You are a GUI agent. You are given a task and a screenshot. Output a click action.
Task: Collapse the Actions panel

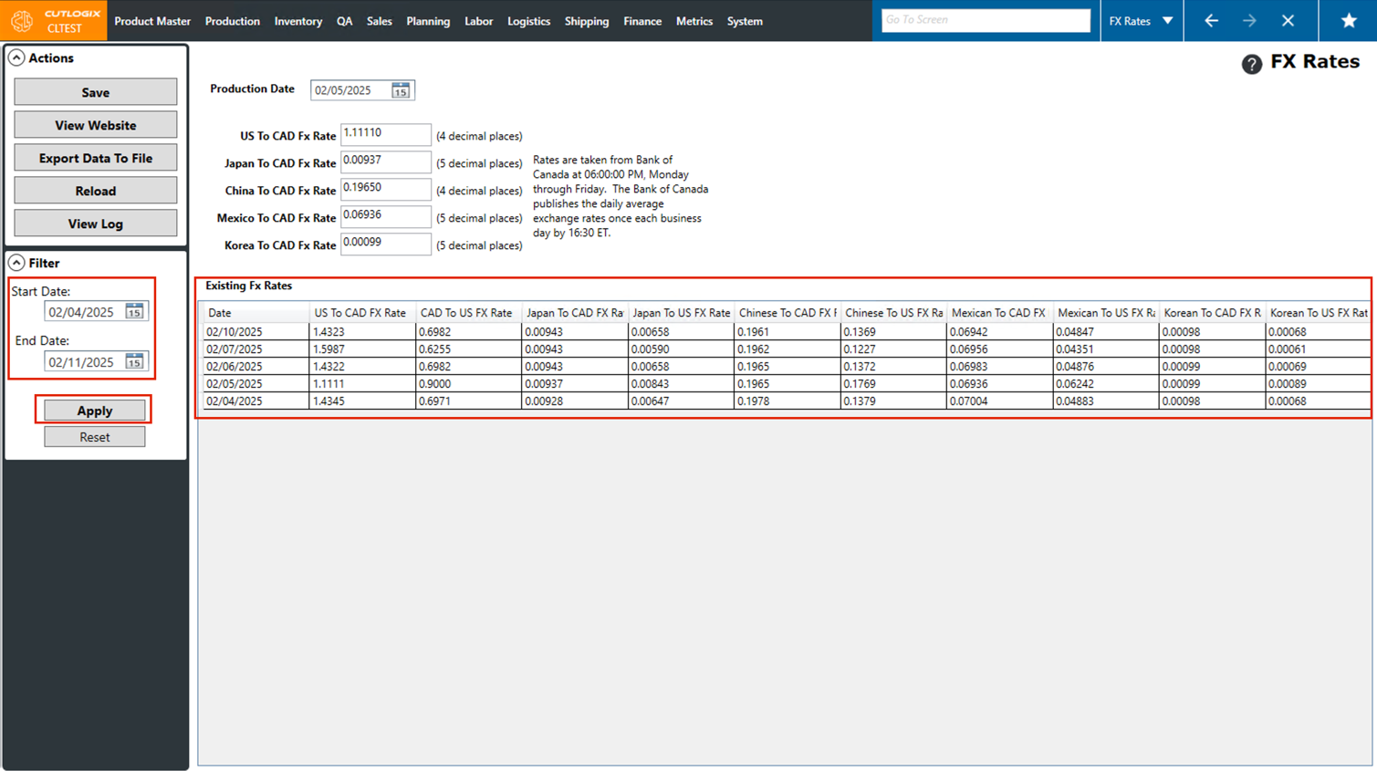click(16, 58)
